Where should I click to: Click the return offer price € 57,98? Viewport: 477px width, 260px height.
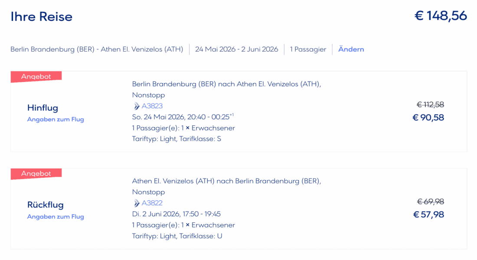pos(428,214)
